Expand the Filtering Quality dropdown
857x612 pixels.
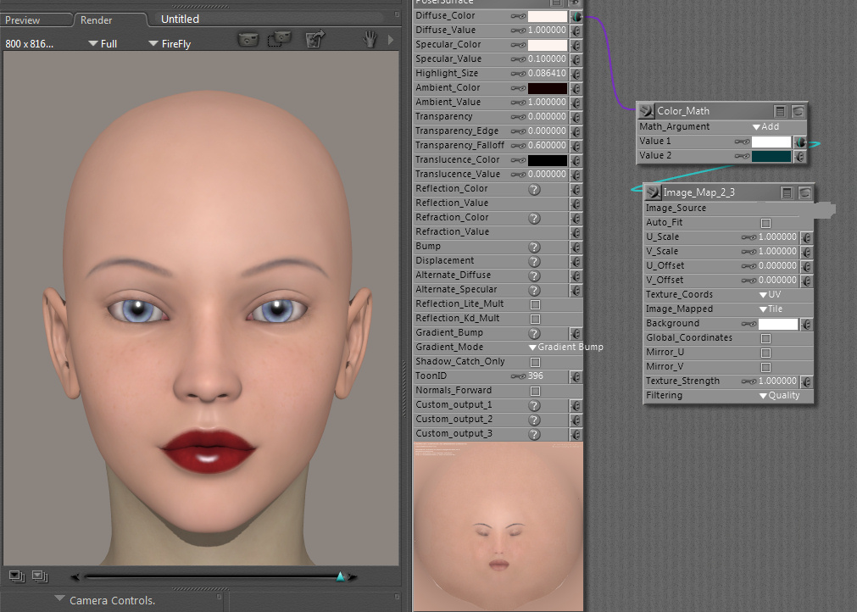tap(779, 396)
